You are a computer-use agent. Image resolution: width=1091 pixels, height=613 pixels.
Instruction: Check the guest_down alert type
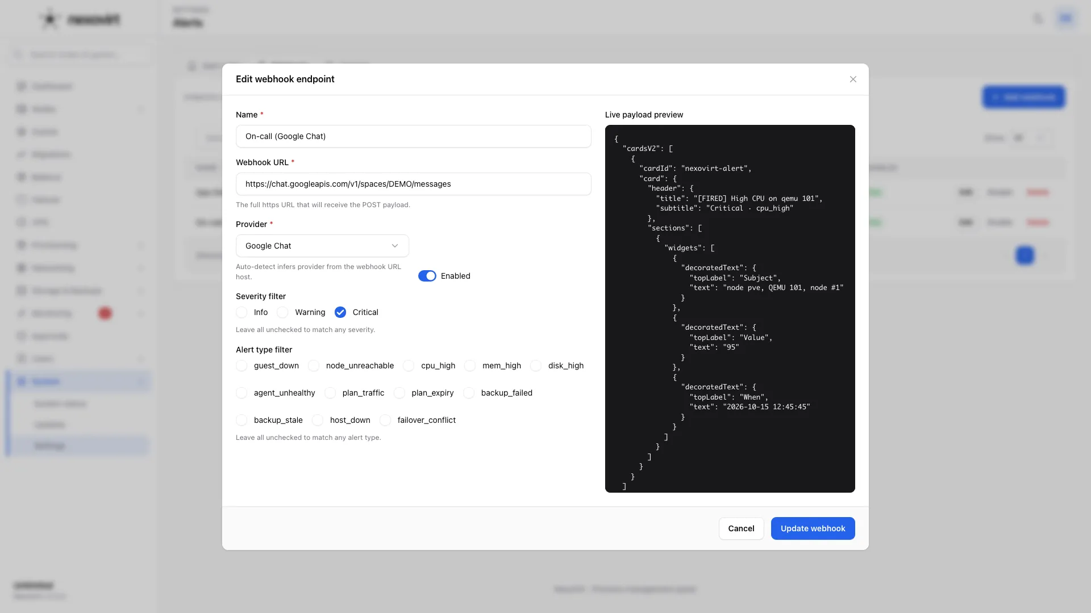pos(241,366)
